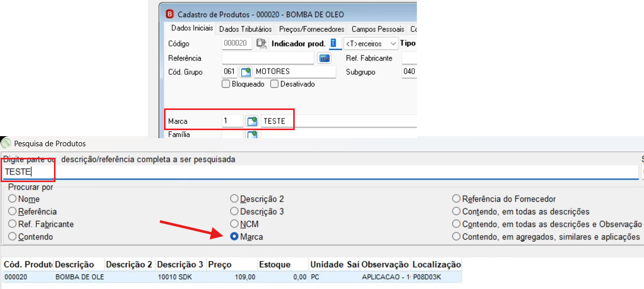
Task: Select the BOMBA DE OLE result row
Action: click(232, 277)
